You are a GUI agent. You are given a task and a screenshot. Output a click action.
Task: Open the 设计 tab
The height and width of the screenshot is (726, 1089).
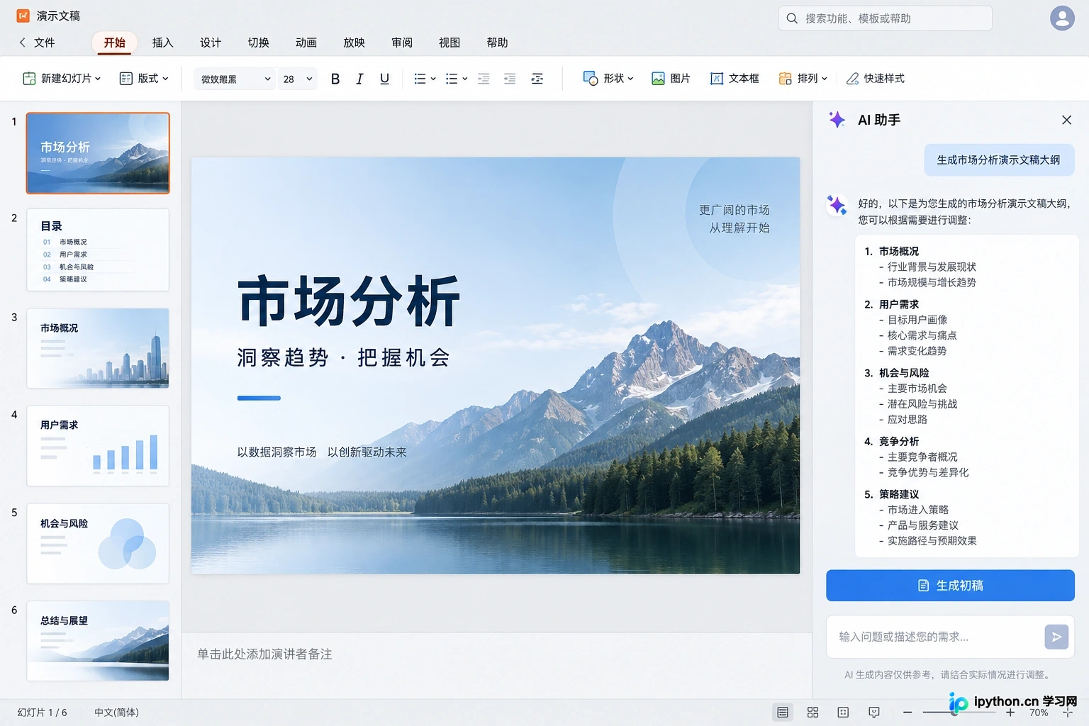coord(211,43)
